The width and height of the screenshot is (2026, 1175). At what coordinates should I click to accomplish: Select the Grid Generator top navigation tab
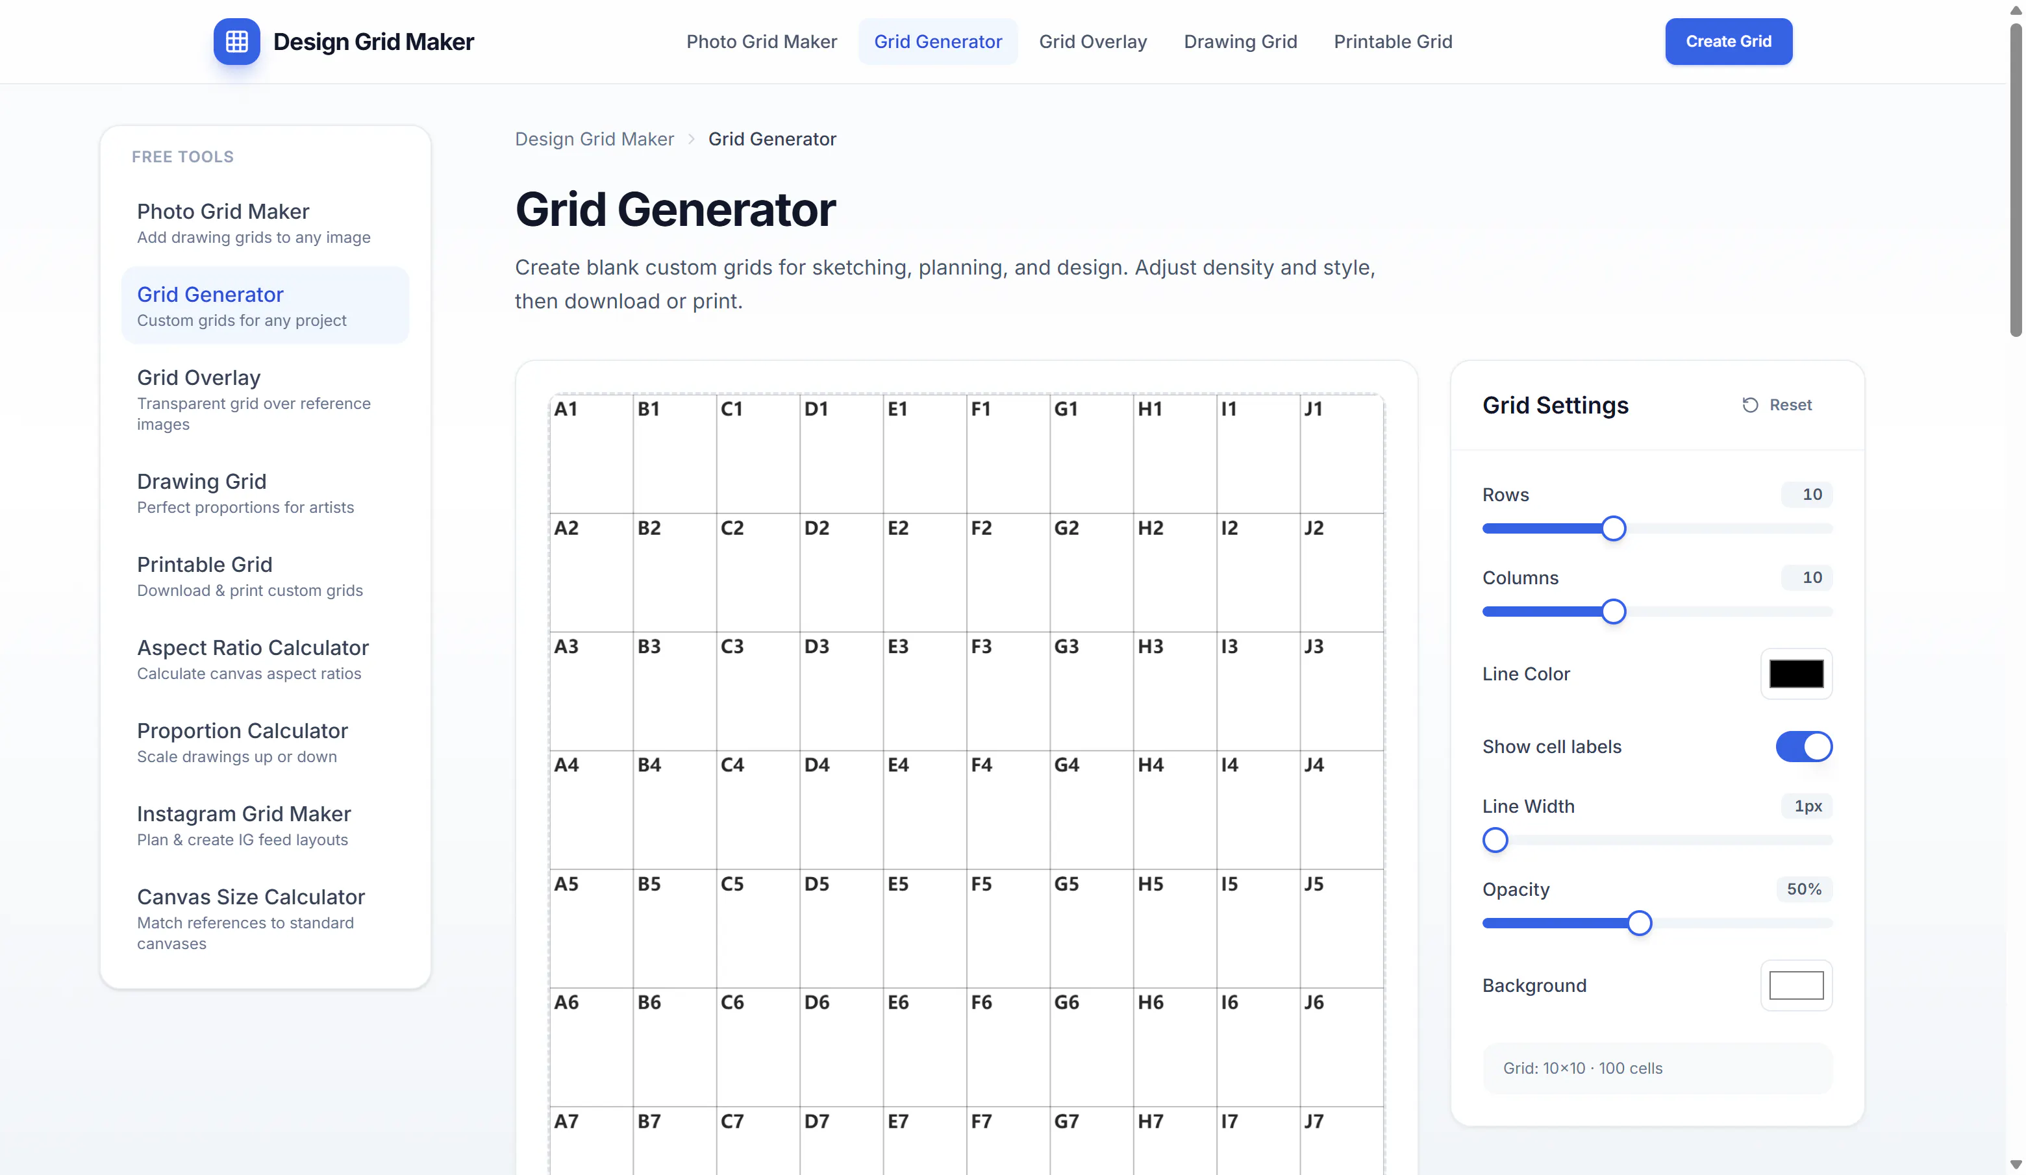(x=938, y=41)
